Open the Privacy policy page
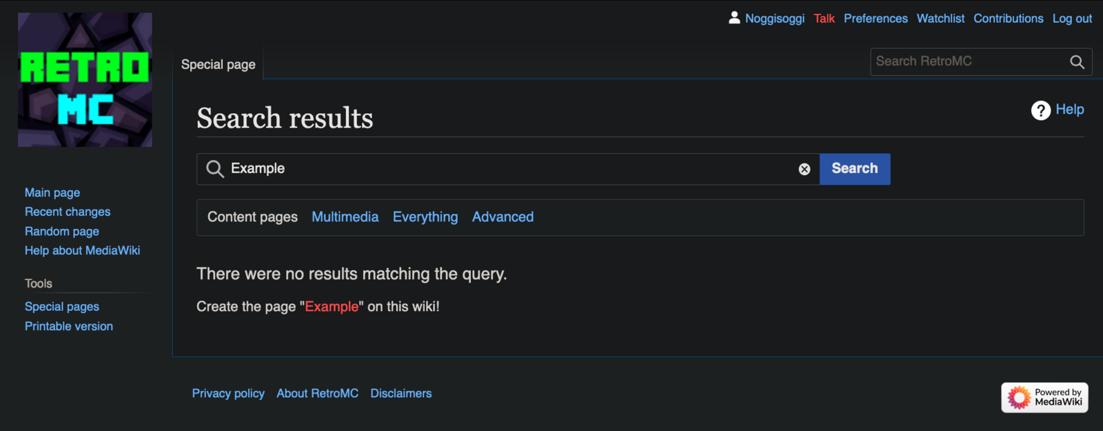This screenshot has height=431, width=1103. coord(227,393)
